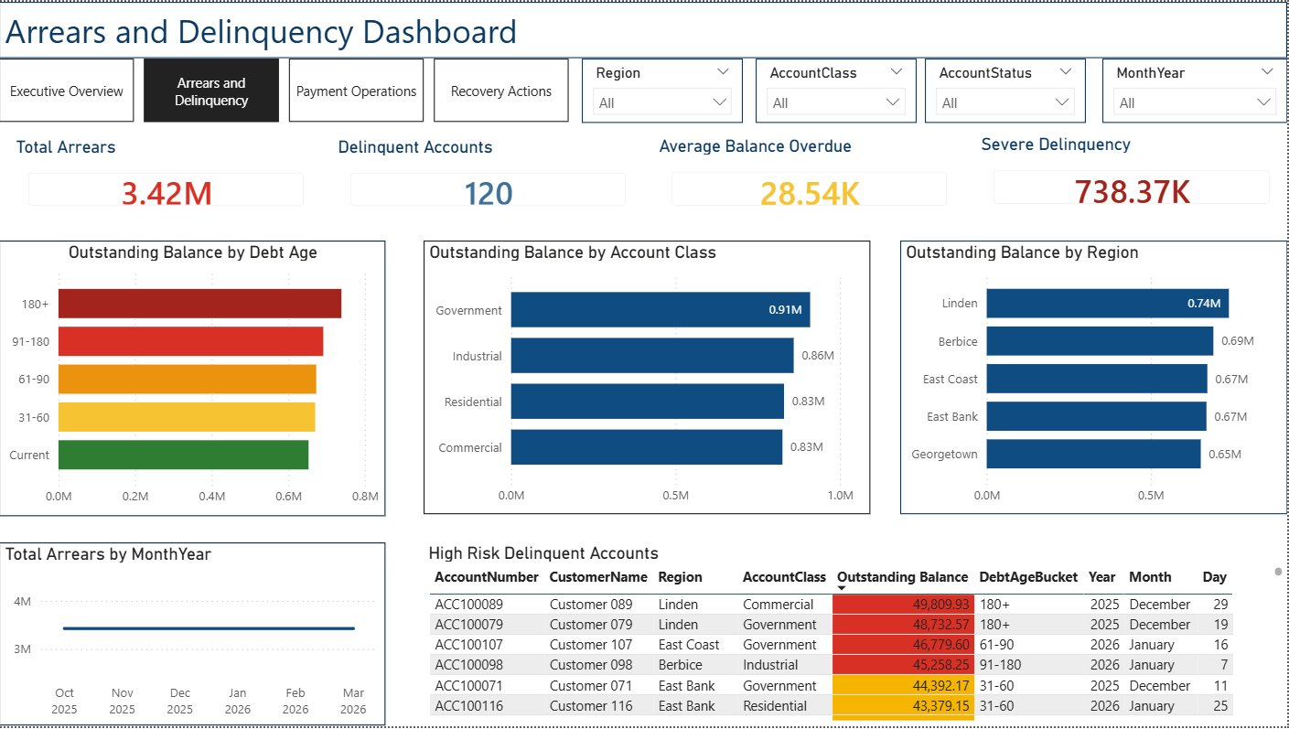Viewport: 1289px width, 729px height.
Task: Click the chevron beside the Region slicer title
Action: (x=723, y=71)
